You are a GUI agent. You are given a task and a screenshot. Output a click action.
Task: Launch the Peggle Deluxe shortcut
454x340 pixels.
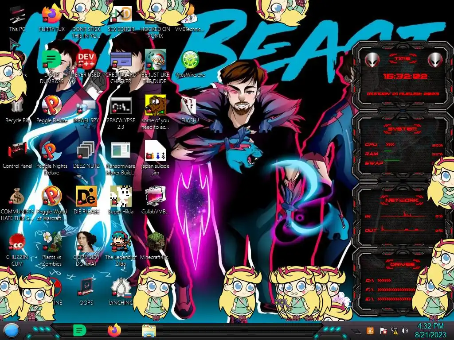pos(51,109)
